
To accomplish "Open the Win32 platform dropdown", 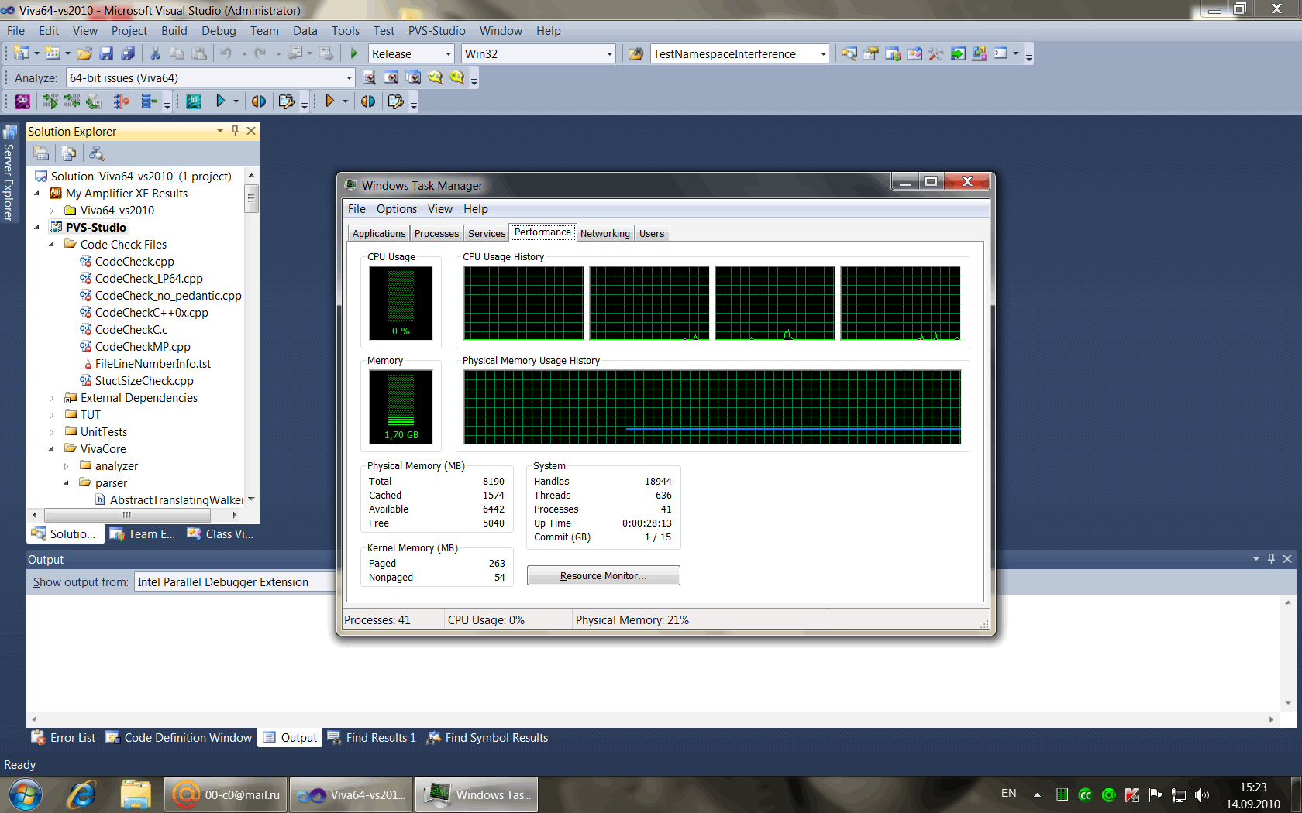I will [x=609, y=54].
